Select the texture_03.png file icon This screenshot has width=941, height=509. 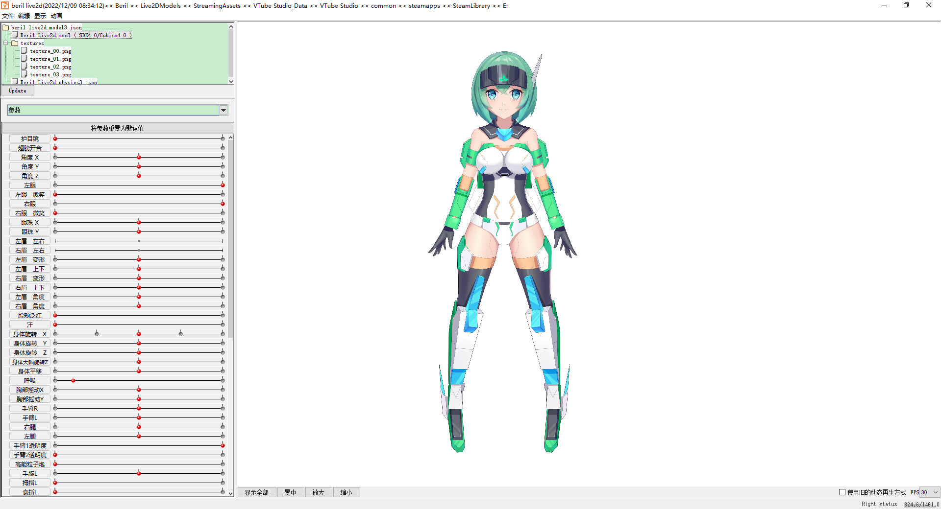coord(24,74)
